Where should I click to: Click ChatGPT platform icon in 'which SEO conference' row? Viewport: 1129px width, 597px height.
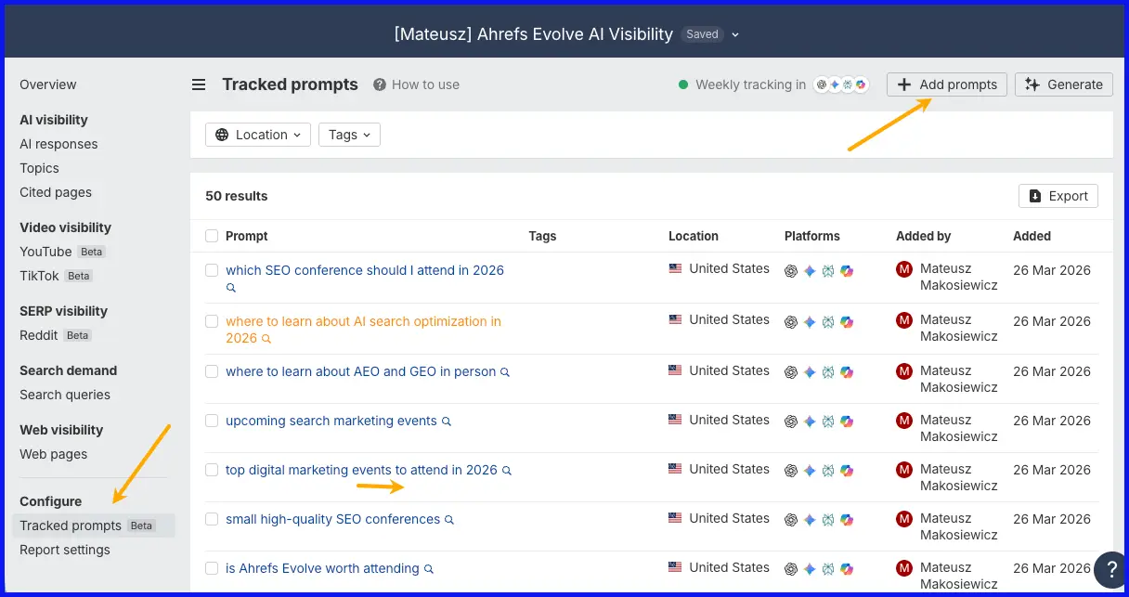coord(791,271)
